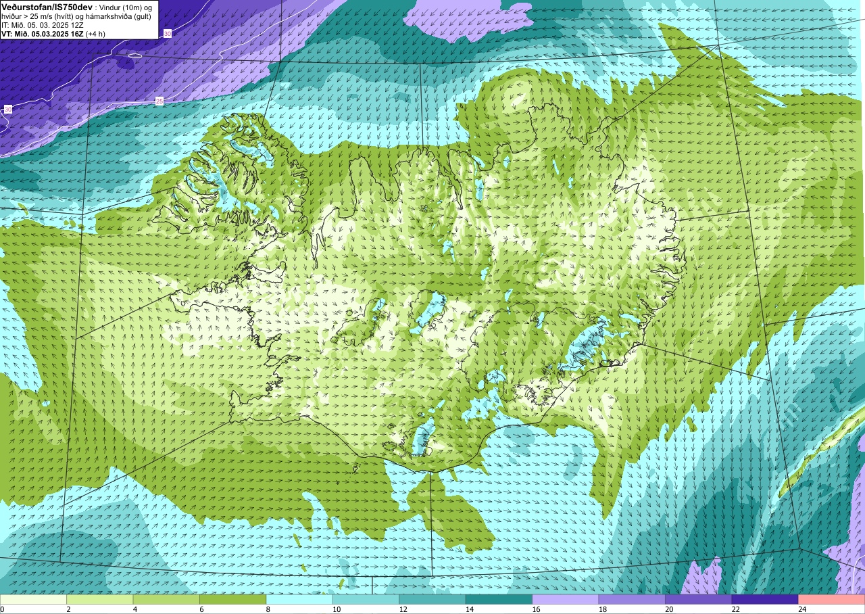The height and width of the screenshot is (614, 865).
Task: Click the light yellow-green 2–4 m/s legend swatch
Action: pos(100,600)
